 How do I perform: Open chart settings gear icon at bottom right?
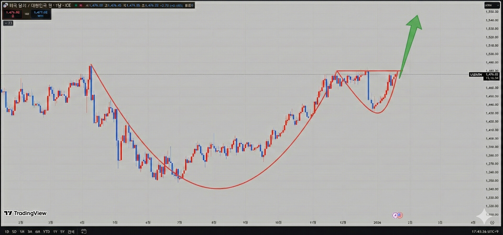point(492,223)
